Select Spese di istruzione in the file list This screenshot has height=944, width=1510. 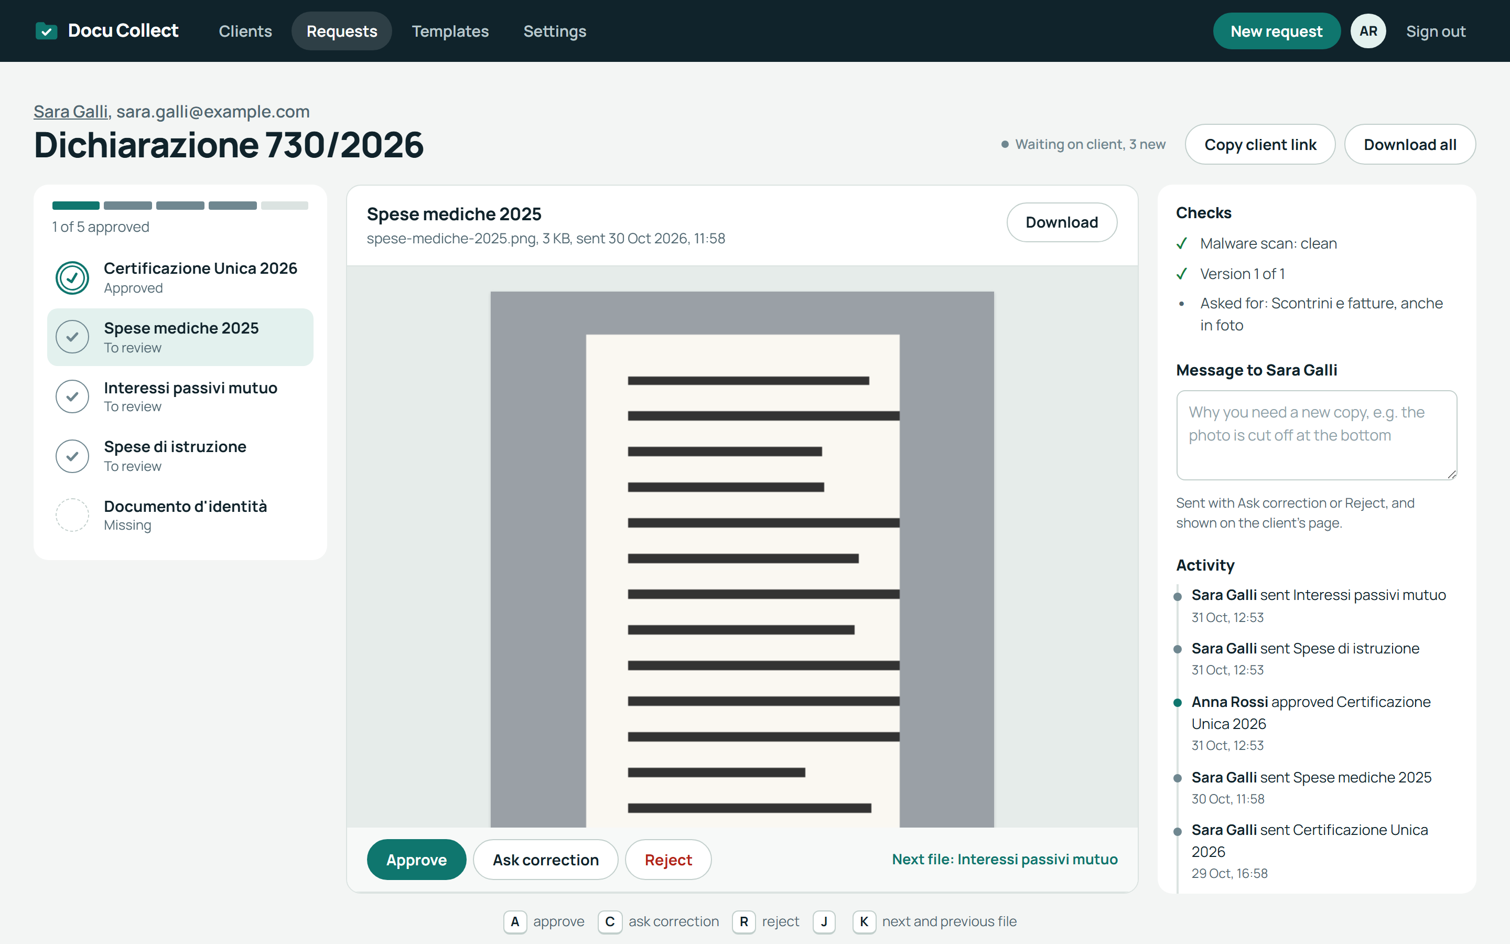pyautogui.click(x=180, y=456)
